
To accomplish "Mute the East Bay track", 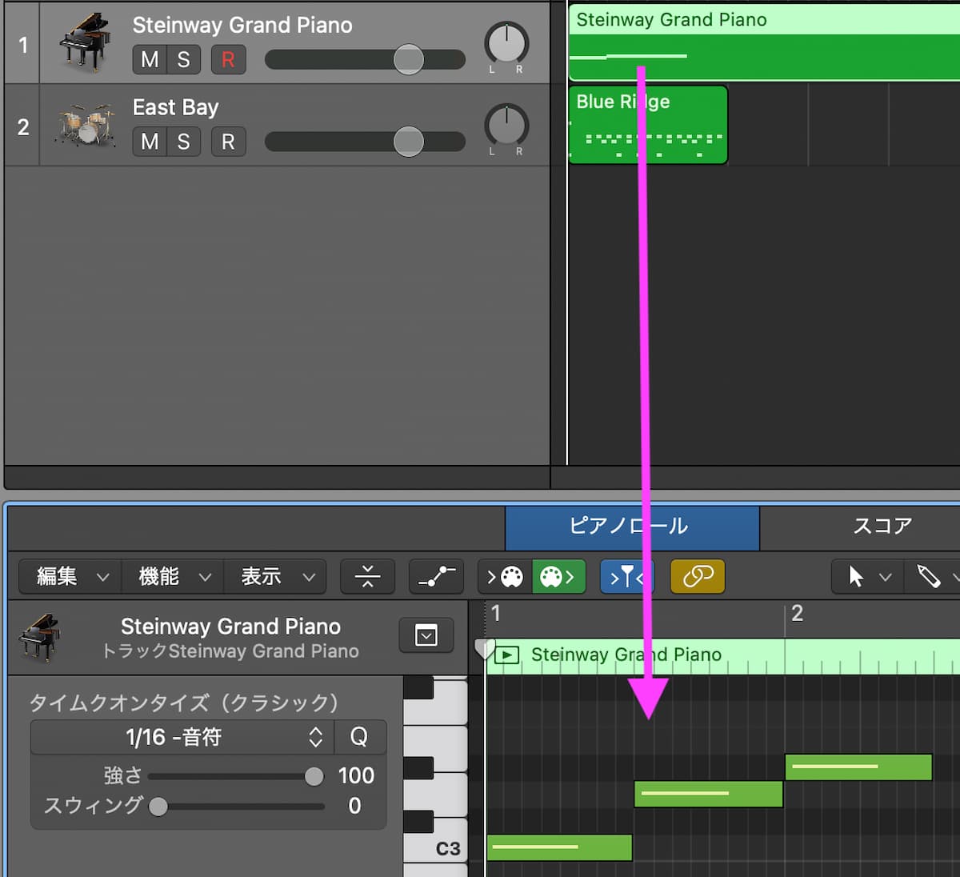I will pyautogui.click(x=150, y=142).
